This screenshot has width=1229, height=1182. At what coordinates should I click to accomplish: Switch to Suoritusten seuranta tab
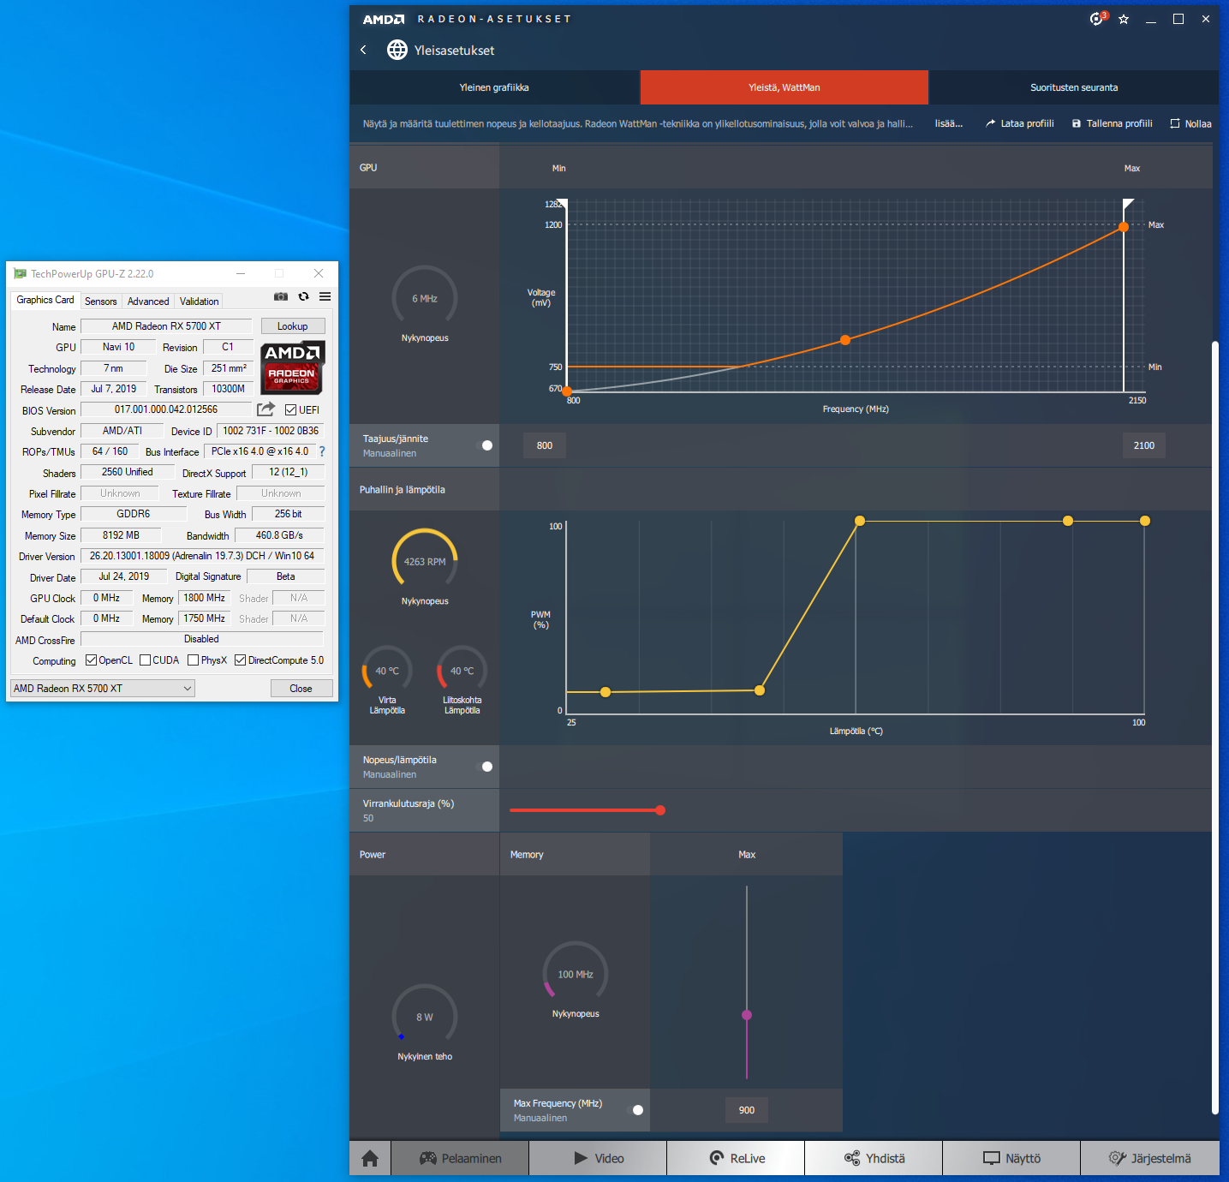coord(1074,87)
